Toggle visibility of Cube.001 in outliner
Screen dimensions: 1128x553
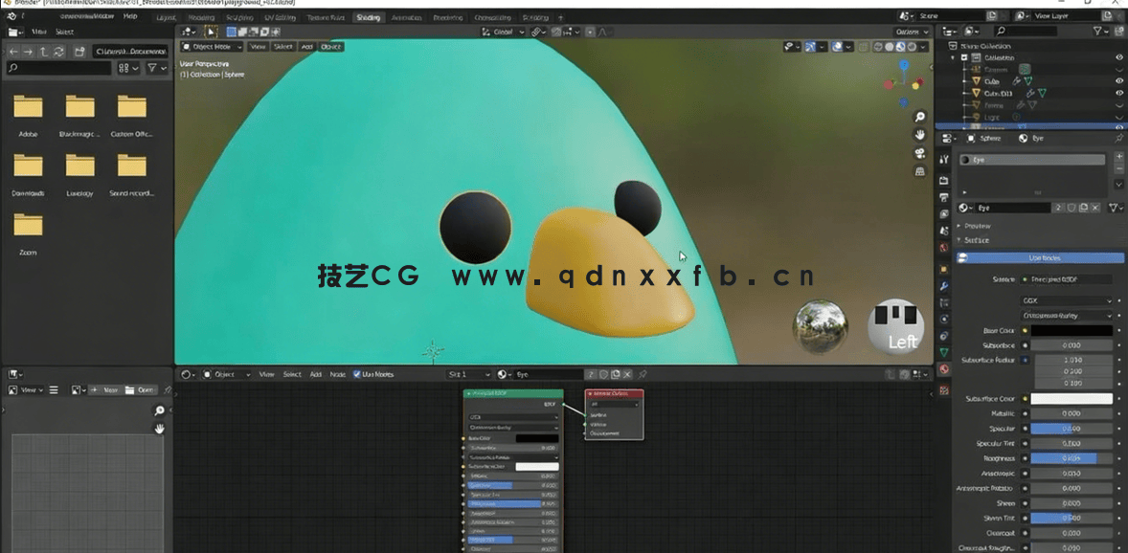[x=1120, y=93]
